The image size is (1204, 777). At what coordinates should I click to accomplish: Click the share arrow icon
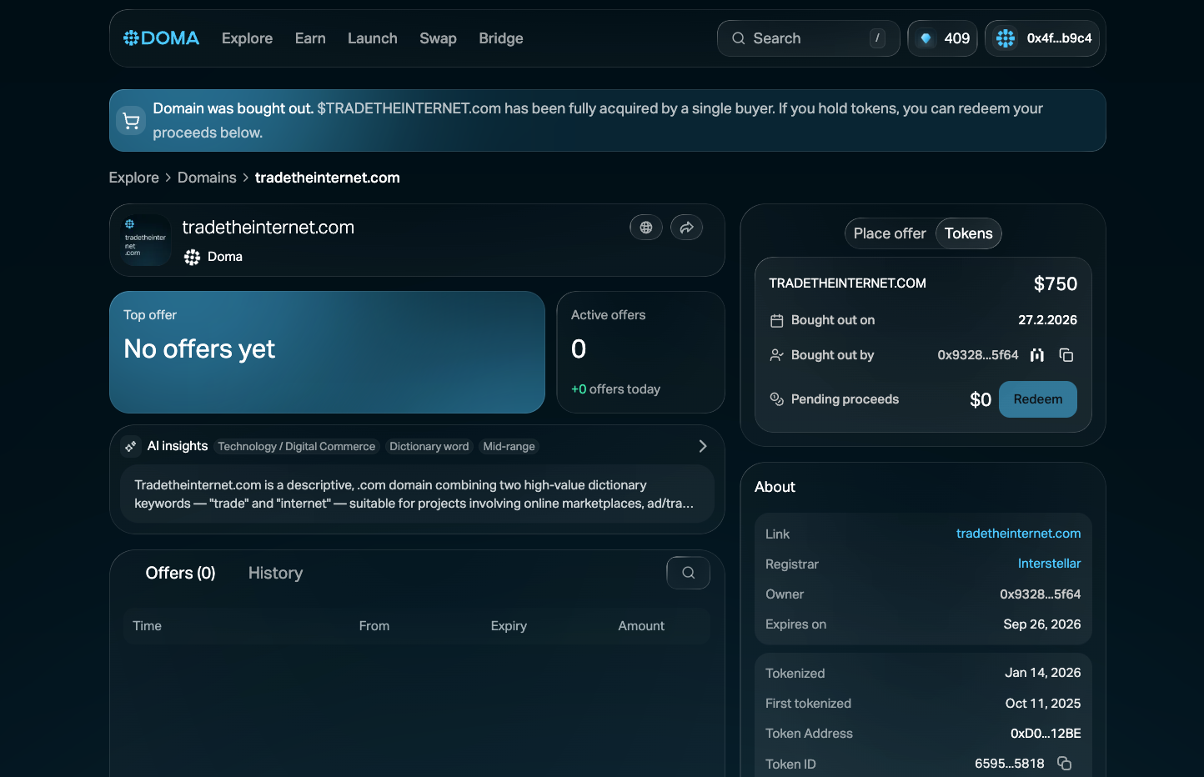click(x=686, y=228)
